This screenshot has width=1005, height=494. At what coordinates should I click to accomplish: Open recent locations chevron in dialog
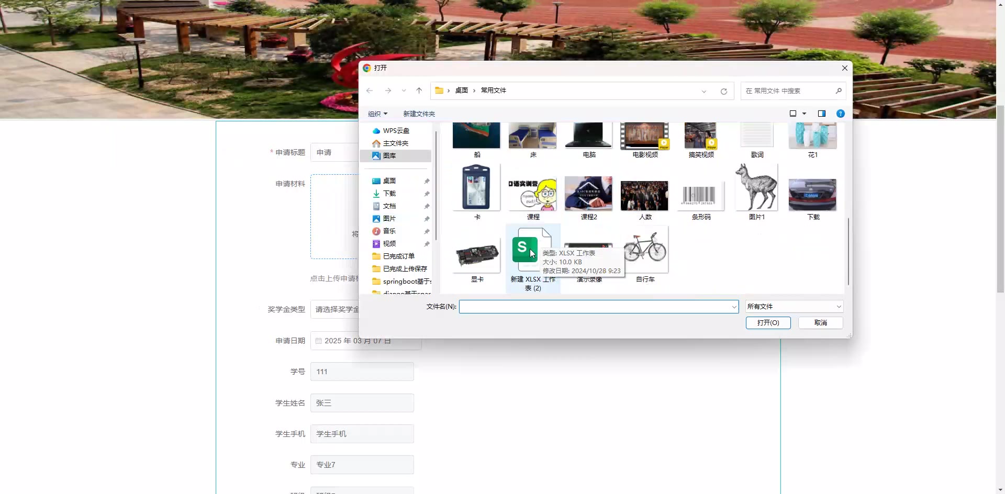tap(404, 91)
